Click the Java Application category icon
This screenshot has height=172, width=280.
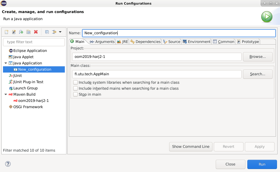tap(11, 63)
